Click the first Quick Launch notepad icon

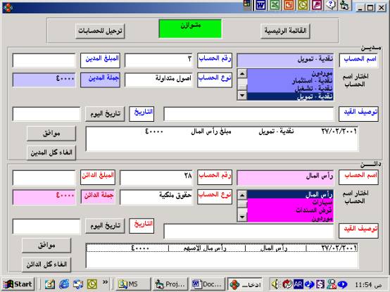coord(50,284)
